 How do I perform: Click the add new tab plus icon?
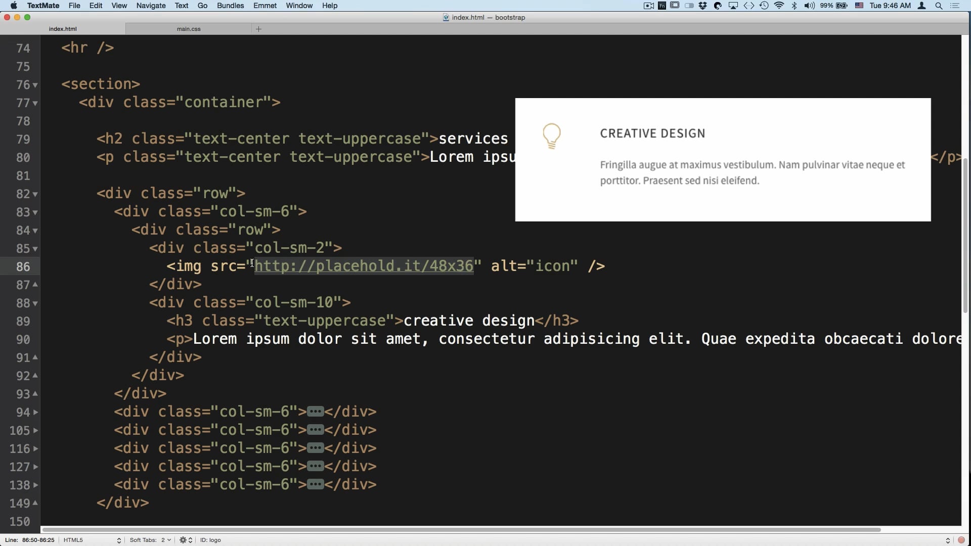tap(258, 29)
